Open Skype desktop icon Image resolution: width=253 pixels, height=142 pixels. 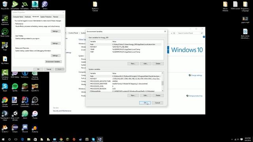(5, 88)
